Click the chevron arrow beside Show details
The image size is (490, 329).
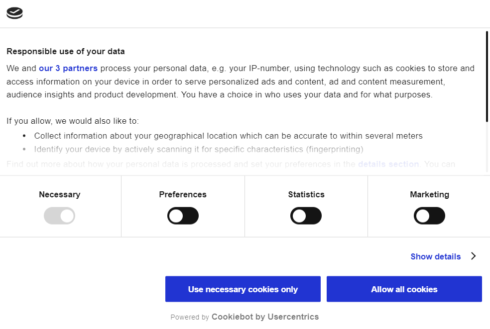click(x=474, y=256)
